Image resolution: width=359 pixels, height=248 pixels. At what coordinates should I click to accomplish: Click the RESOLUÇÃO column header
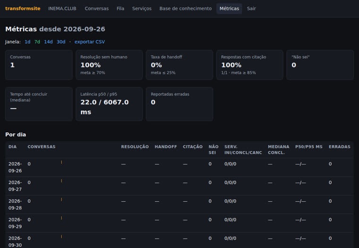point(135,146)
